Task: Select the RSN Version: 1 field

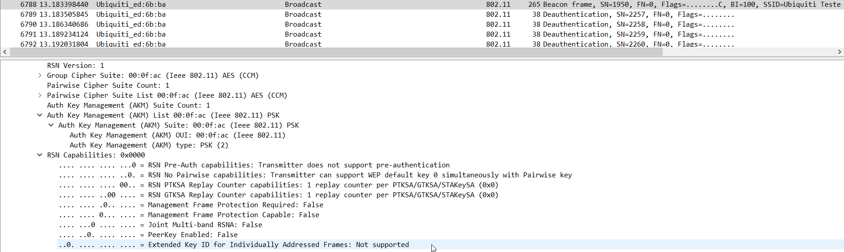Action: [76, 66]
